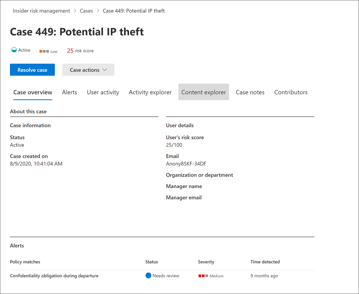Click the Low severity bars icon
Screen dimensions: 359x294
coord(44,51)
